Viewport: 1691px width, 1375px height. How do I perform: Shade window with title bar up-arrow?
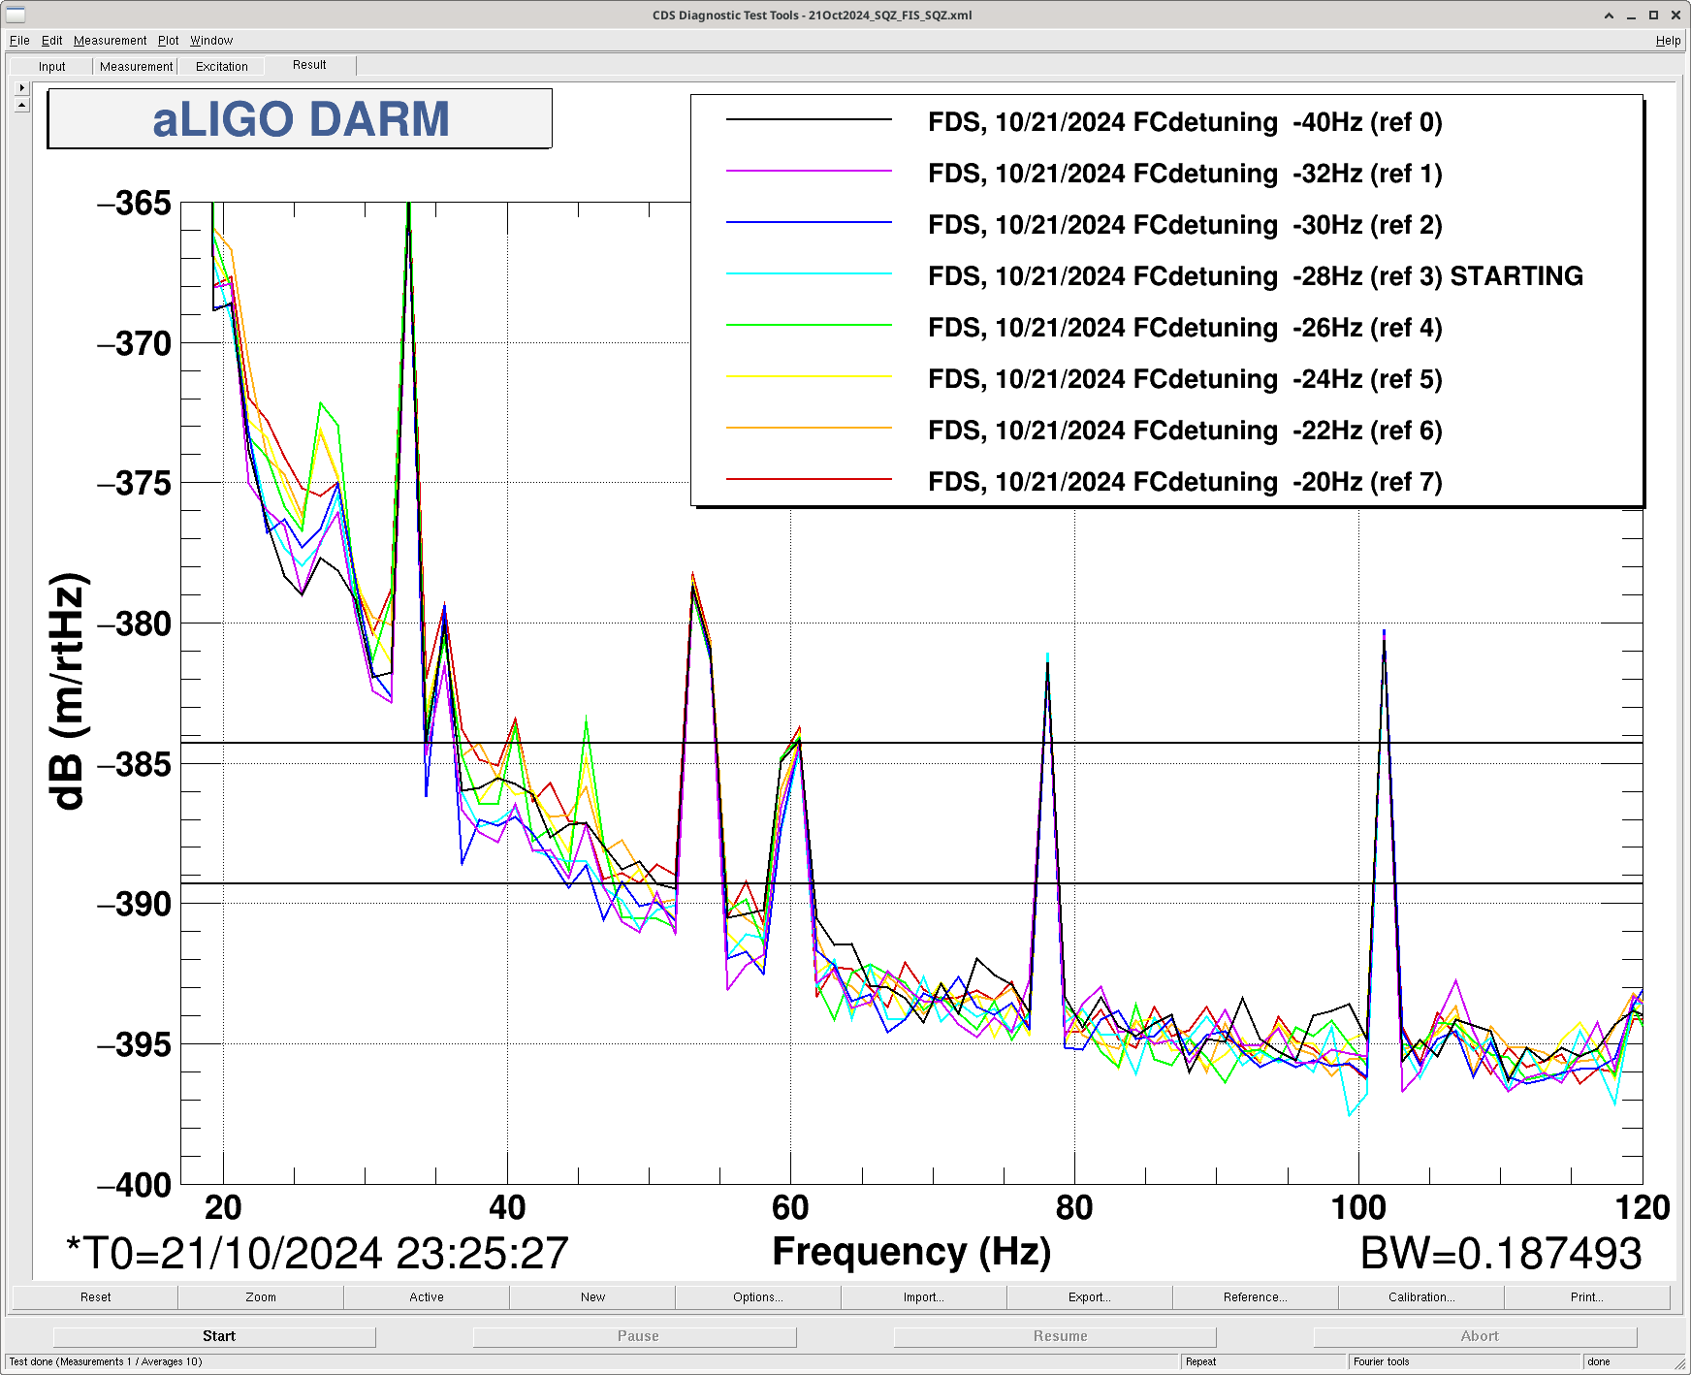point(1609,15)
